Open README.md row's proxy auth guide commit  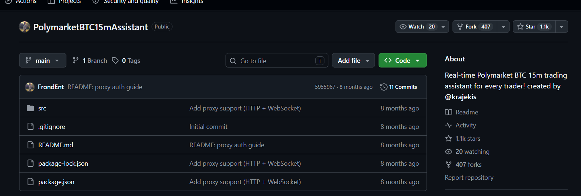click(227, 145)
